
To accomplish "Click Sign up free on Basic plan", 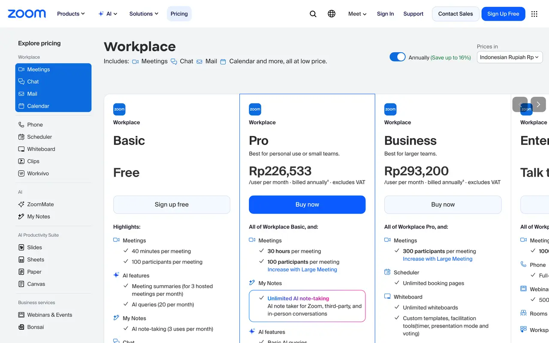I will pyautogui.click(x=172, y=205).
